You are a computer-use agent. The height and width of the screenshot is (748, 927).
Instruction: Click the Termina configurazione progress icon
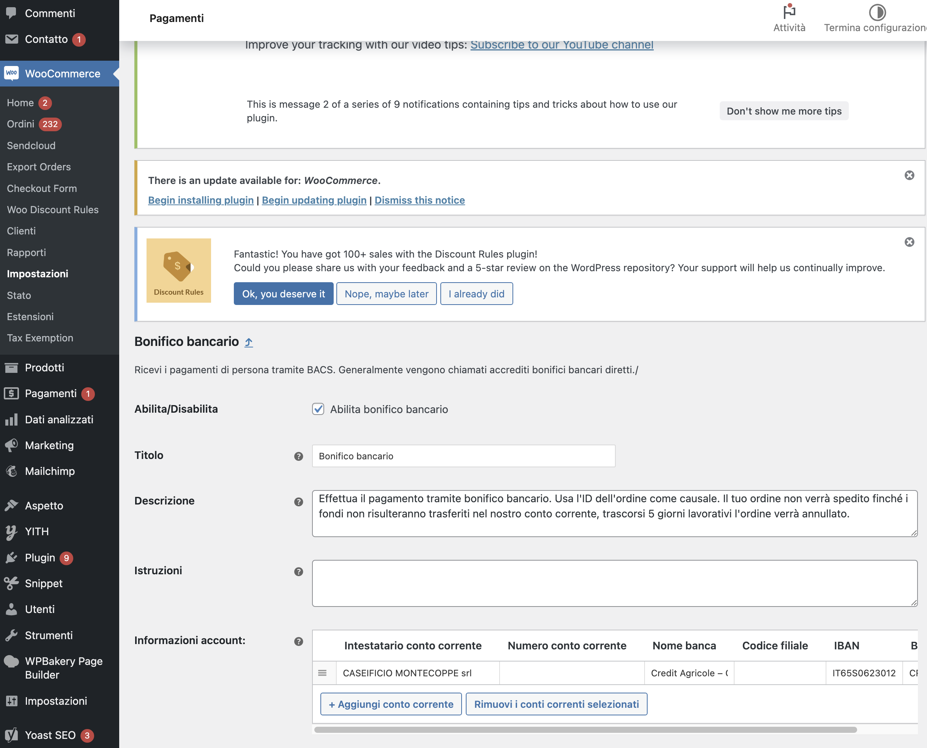click(877, 12)
